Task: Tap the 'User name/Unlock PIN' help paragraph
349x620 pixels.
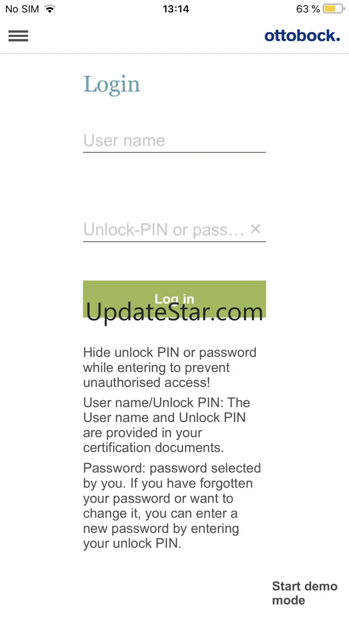Action: 166,425
